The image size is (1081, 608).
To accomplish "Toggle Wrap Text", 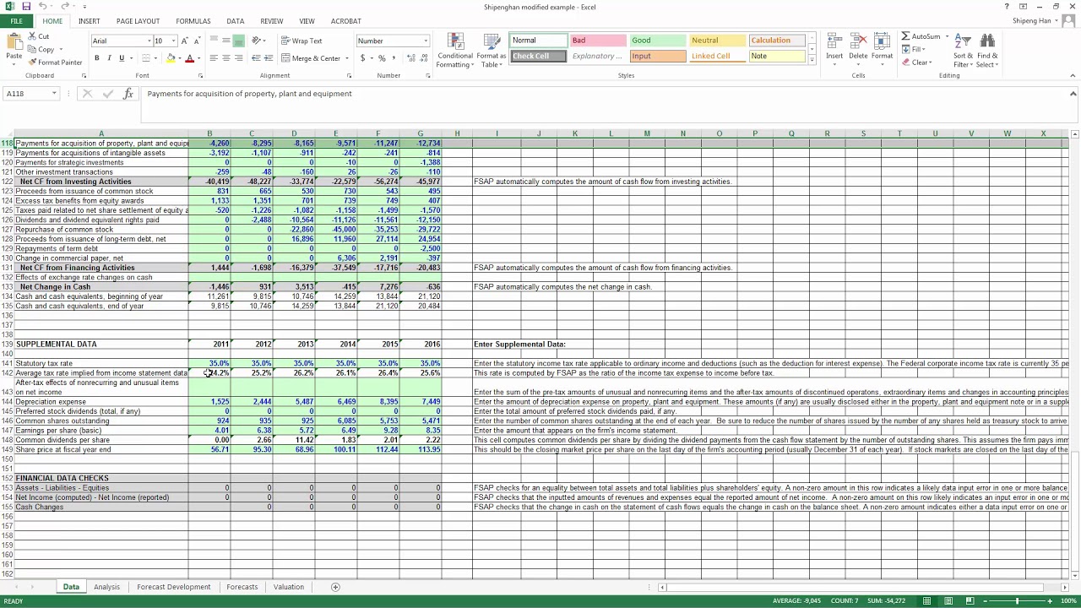I will (x=301, y=41).
